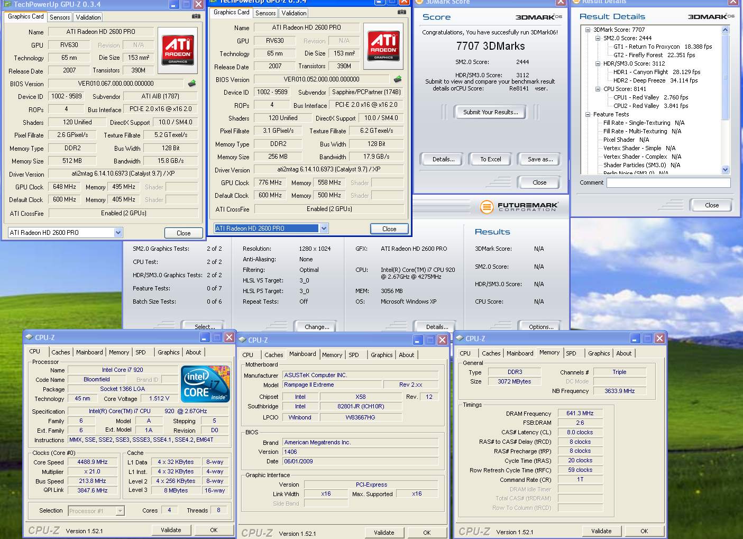Click the middle CPU-Z window title icon

[x=242, y=340]
